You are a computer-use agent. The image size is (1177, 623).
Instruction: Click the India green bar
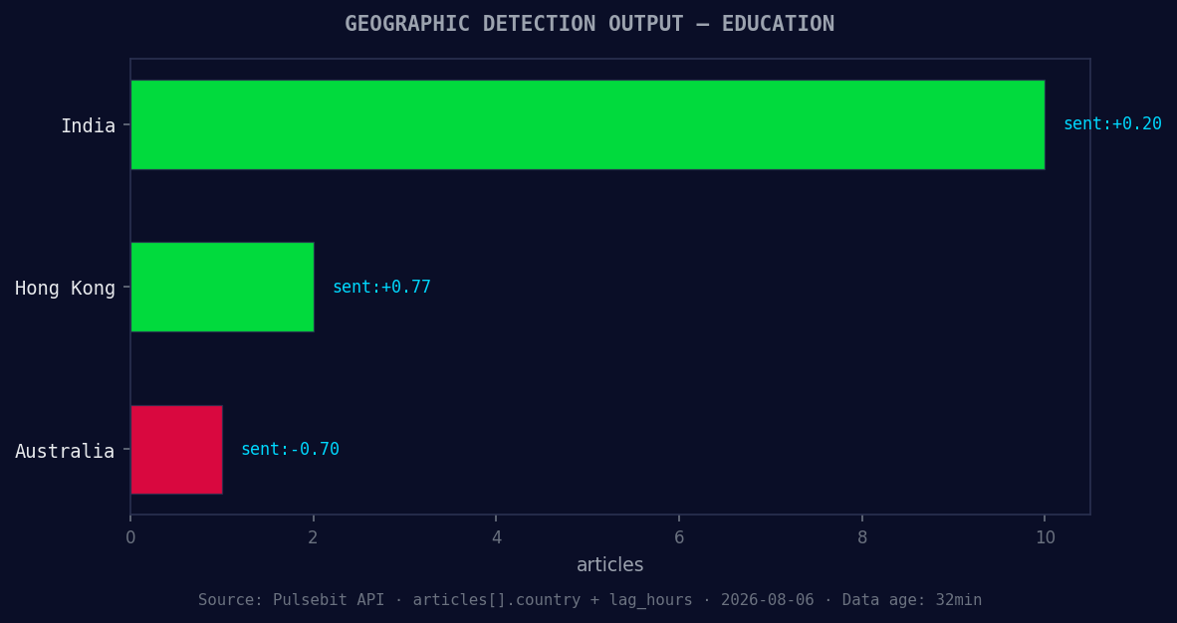click(588, 124)
